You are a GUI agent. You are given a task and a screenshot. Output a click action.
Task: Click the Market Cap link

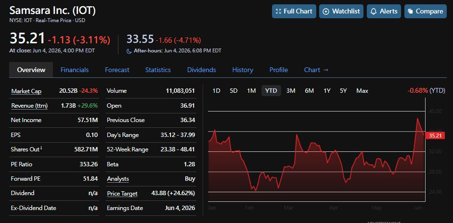tap(26, 91)
